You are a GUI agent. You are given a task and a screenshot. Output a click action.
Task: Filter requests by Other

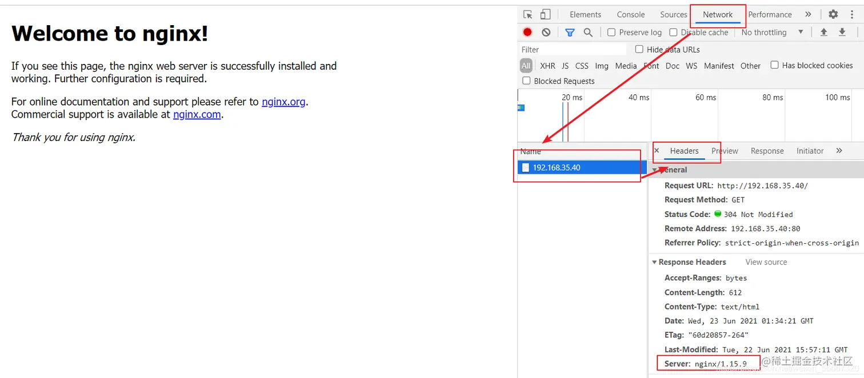coord(750,66)
